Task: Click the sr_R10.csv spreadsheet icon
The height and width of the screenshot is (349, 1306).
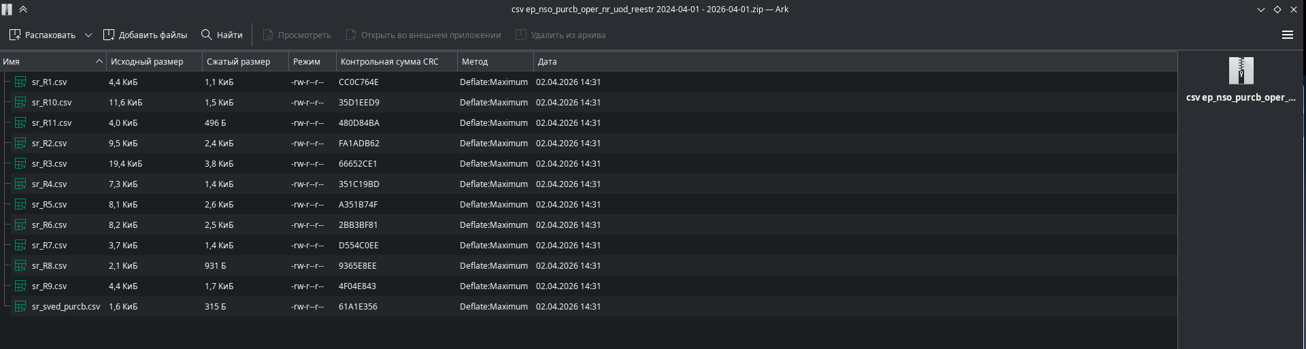Action: pyautogui.click(x=20, y=103)
